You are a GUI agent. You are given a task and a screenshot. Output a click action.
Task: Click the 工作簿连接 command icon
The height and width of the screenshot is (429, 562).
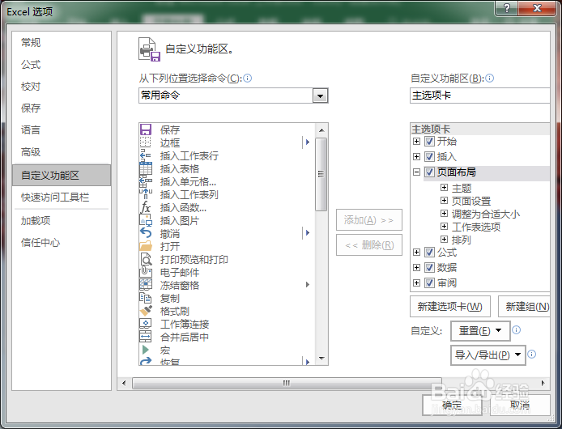(146, 323)
